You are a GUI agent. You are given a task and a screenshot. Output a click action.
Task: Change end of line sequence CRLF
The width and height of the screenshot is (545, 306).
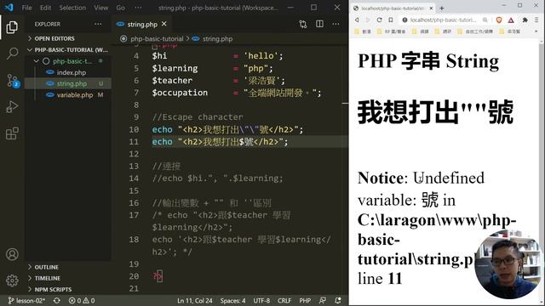[x=284, y=301]
